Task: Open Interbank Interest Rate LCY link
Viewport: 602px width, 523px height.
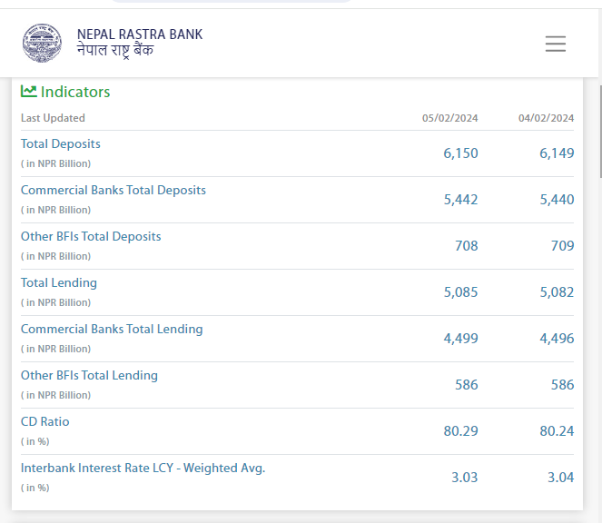Action: click(x=143, y=468)
